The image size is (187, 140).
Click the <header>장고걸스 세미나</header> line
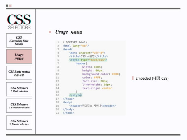92,106
